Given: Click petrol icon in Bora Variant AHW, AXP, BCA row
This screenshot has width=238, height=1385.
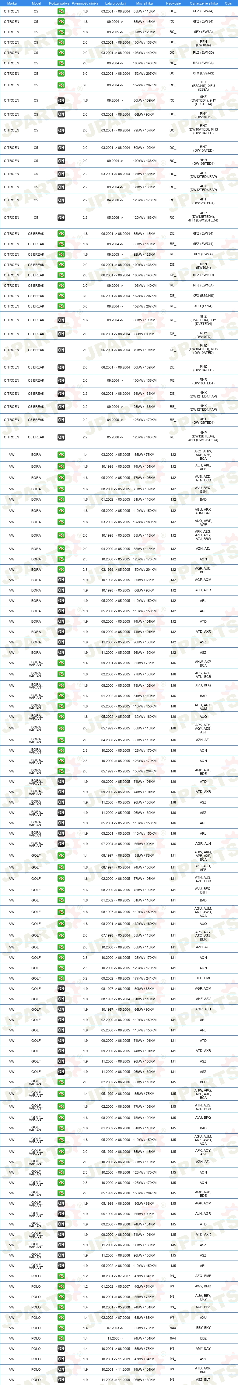Looking at the screenshot, I should tap(61, 664).
